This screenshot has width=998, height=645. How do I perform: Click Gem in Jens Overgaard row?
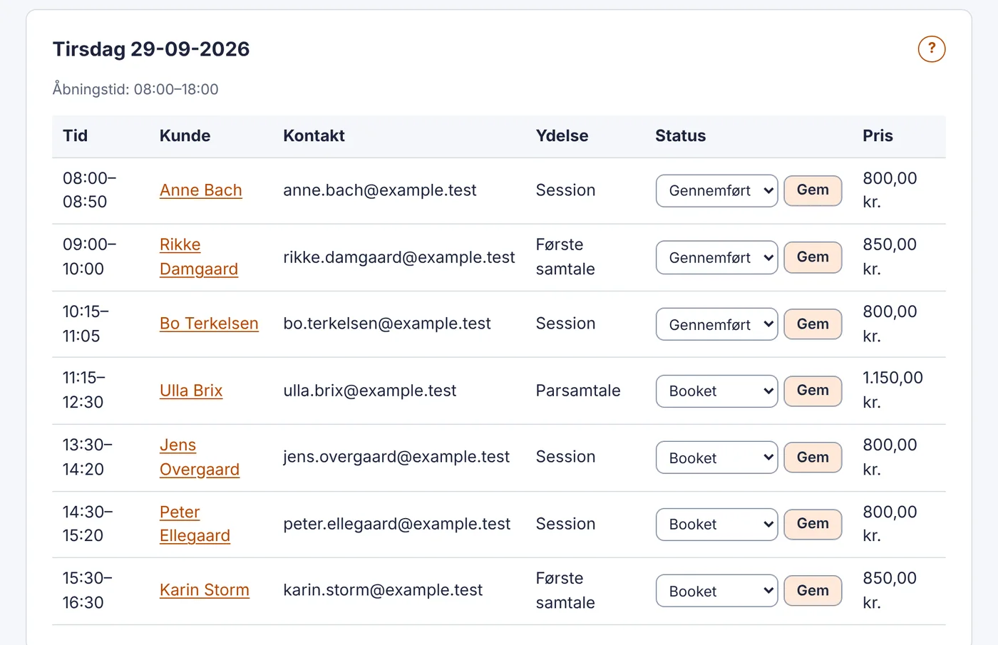tap(813, 458)
